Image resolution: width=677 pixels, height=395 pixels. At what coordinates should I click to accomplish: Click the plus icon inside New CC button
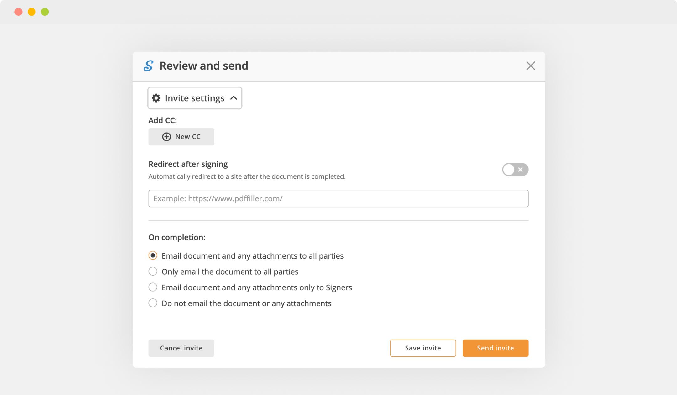pyautogui.click(x=166, y=137)
